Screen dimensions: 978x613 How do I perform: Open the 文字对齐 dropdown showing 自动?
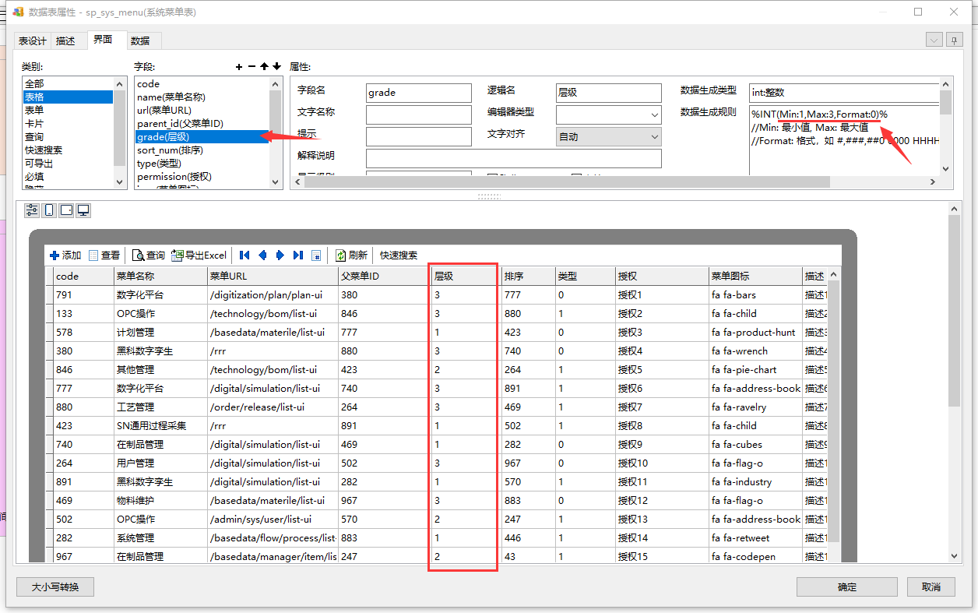tap(609, 136)
